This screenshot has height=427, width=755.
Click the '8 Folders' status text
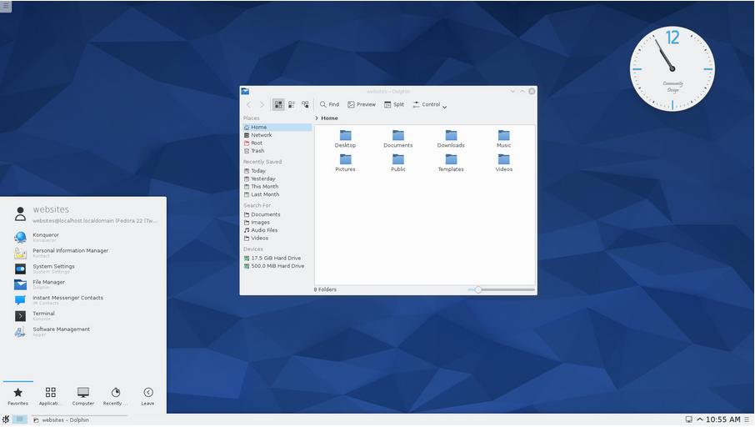click(x=325, y=289)
